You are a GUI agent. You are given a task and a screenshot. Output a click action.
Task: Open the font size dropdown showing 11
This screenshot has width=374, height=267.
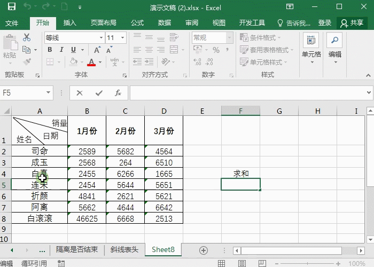tap(122, 38)
